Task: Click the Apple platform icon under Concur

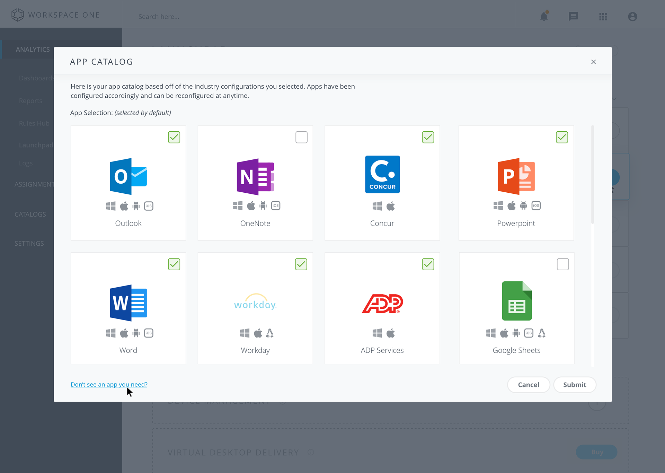Action: coord(391,206)
